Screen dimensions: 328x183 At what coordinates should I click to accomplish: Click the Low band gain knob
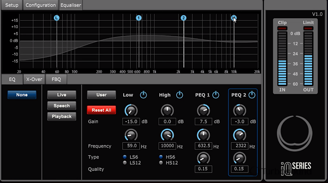(131, 110)
